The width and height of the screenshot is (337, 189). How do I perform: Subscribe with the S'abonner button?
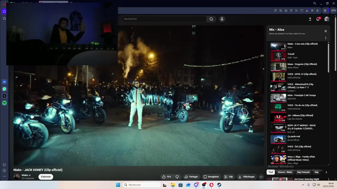(x=46, y=177)
